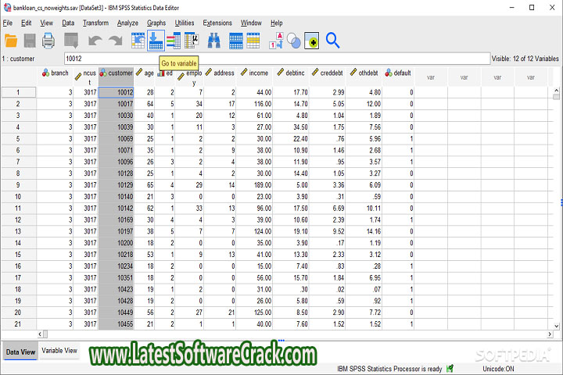
Task: Select the income cell 189.00
Action: point(255,185)
